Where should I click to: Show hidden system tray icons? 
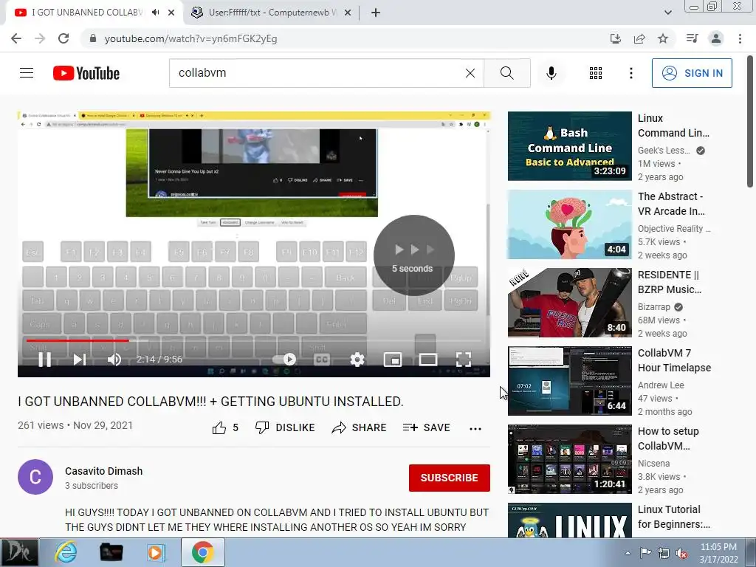628,553
